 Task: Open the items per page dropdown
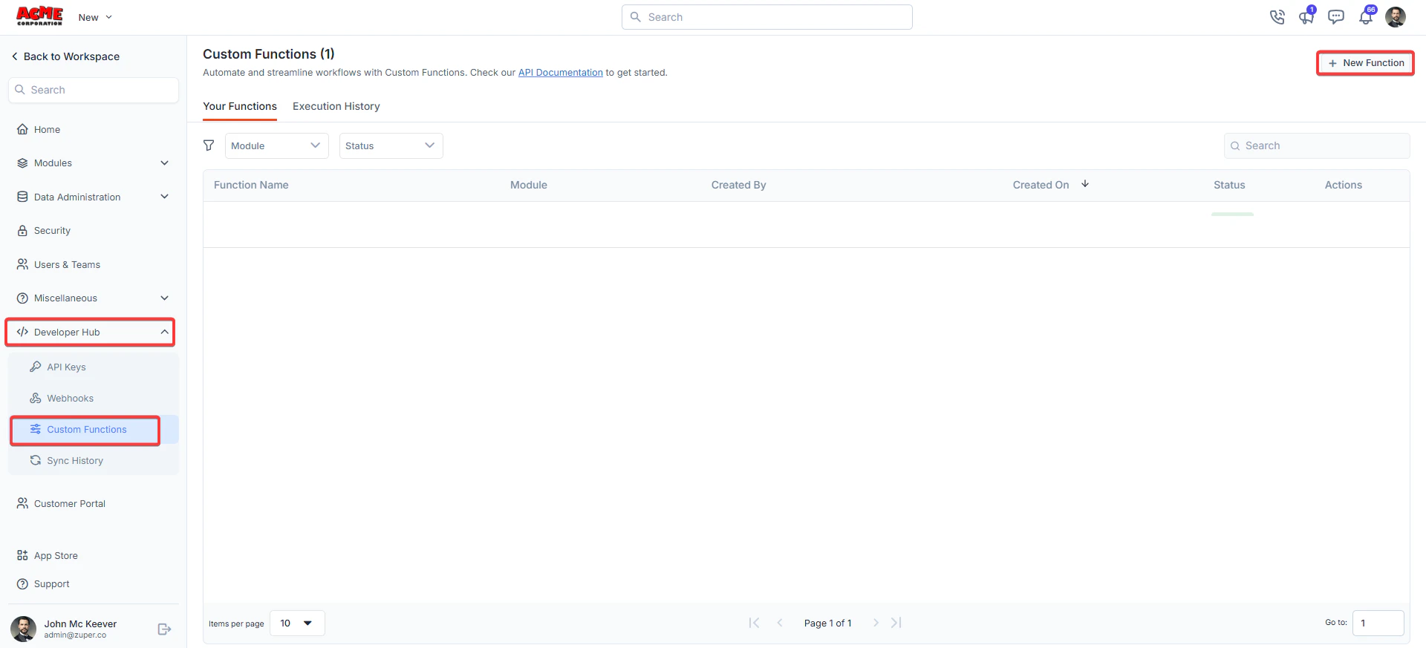pyautogui.click(x=297, y=624)
